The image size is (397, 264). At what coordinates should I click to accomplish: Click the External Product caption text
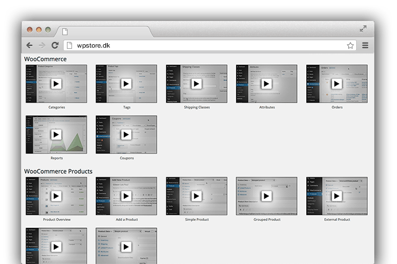337,219
